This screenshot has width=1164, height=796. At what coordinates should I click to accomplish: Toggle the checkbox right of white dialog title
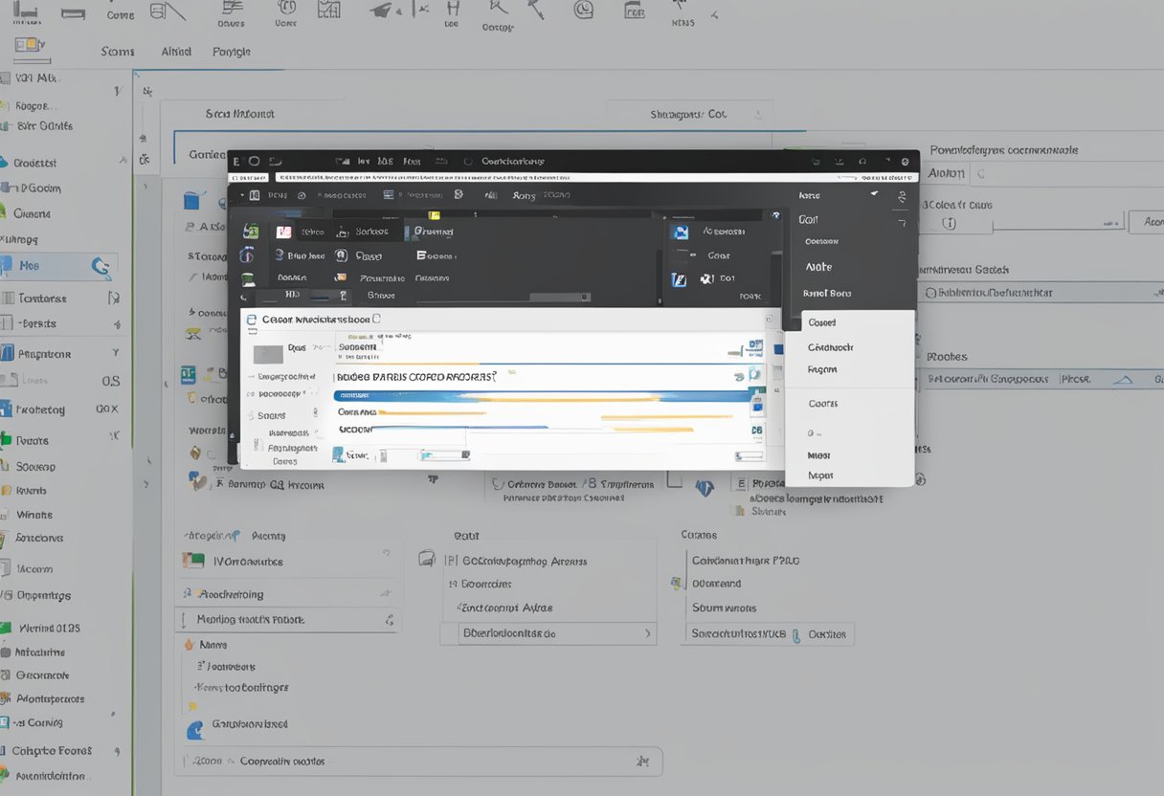[376, 320]
